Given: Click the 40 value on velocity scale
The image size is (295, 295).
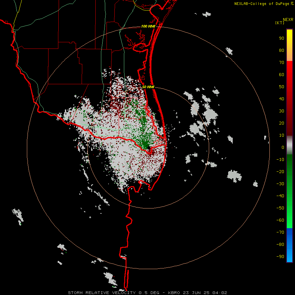Looking at the screenshot, I should [282, 99].
